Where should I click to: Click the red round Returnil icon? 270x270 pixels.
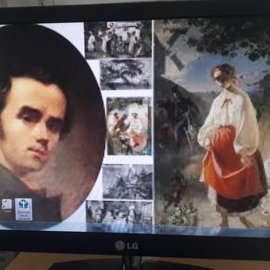tap(112, 25)
